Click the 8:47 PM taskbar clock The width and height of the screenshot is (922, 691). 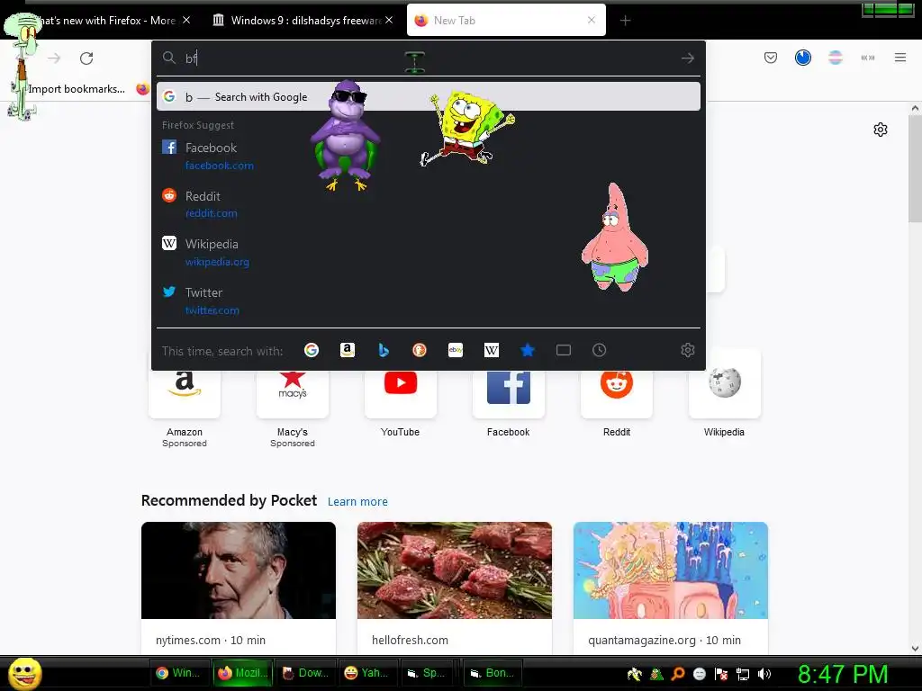point(843,674)
